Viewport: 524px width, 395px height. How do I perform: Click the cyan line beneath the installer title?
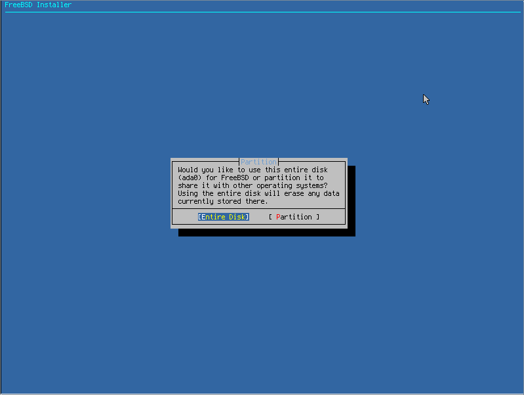tap(263, 12)
